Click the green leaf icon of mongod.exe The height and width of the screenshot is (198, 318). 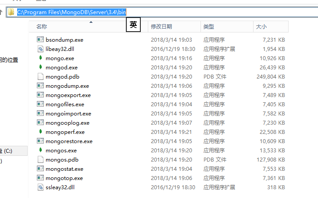[40, 67]
